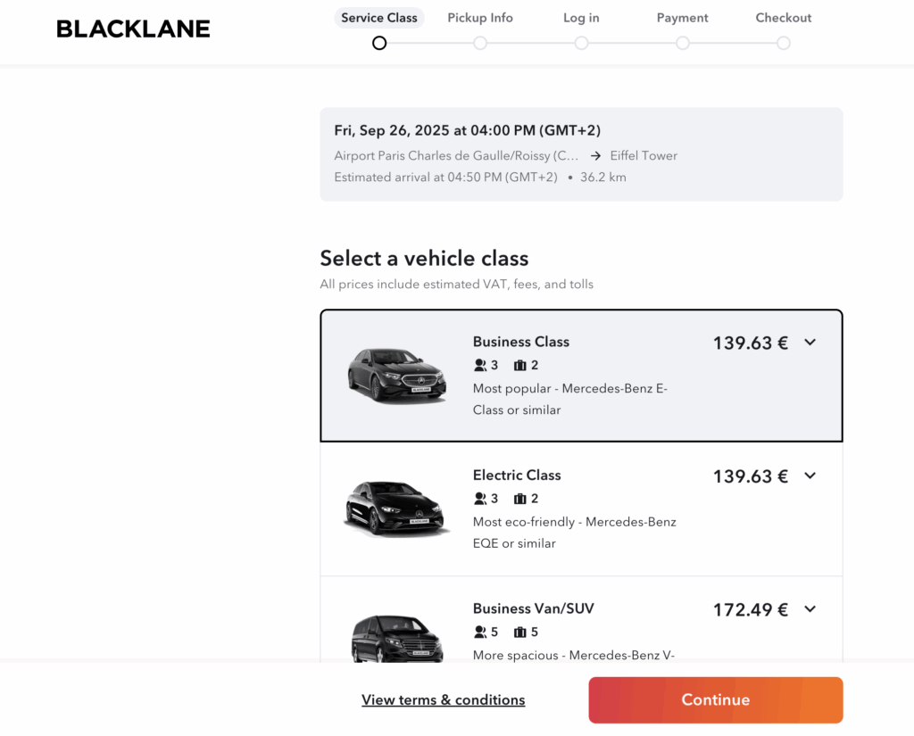Click luggage icon in Business Class card

click(x=520, y=366)
